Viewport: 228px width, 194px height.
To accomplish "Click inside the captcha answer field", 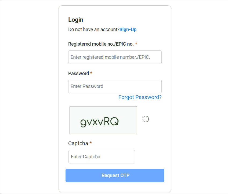I will click(x=102, y=157).
